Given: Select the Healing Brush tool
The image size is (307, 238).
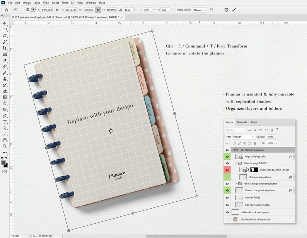Looking at the screenshot, I should pyautogui.click(x=5, y=66).
